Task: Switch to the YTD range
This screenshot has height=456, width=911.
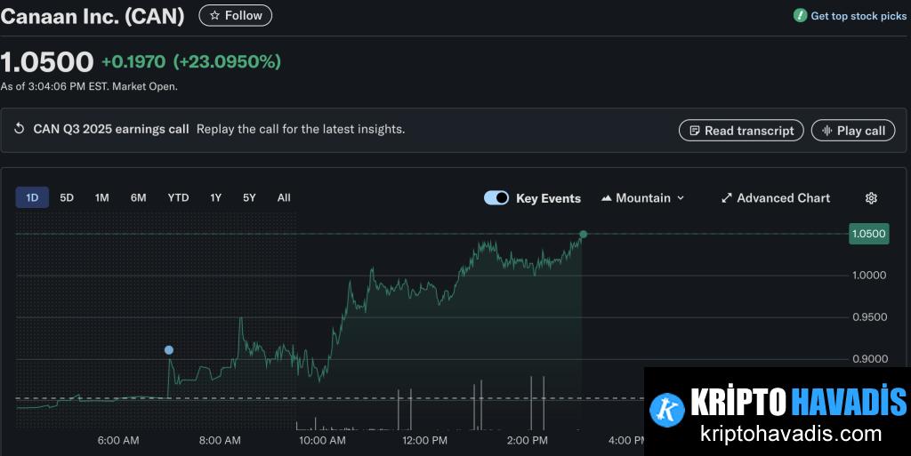Action: click(x=178, y=198)
